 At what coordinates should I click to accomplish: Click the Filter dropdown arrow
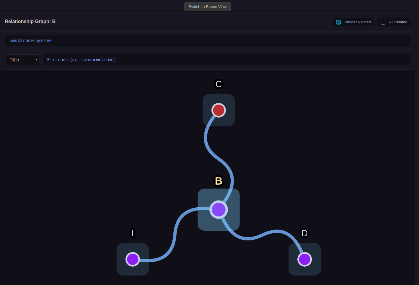[x=36, y=60]
